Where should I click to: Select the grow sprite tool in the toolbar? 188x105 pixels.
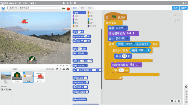[x=71, y=3]
